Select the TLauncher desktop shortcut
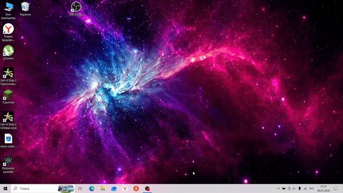343x193 pixels. coord(9,96)
